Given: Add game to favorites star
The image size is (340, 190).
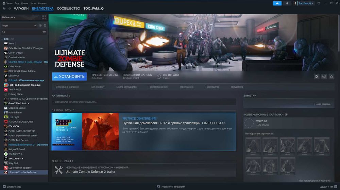Looking at the screenshot, I should coord(331,76).
